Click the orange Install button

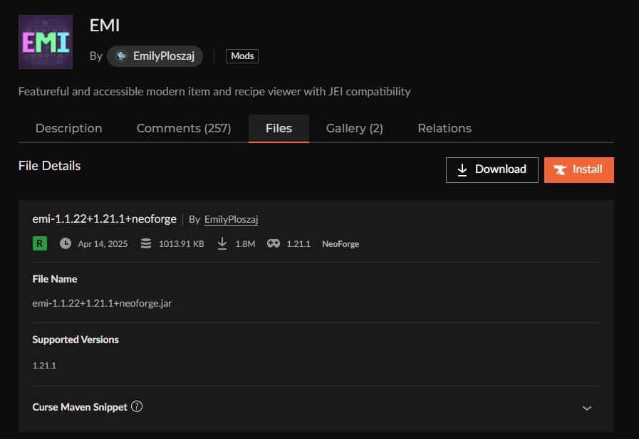coord(578,169)
